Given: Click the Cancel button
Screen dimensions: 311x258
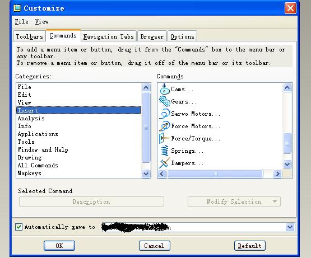Looking at the screenshot, I should (154, 246).
